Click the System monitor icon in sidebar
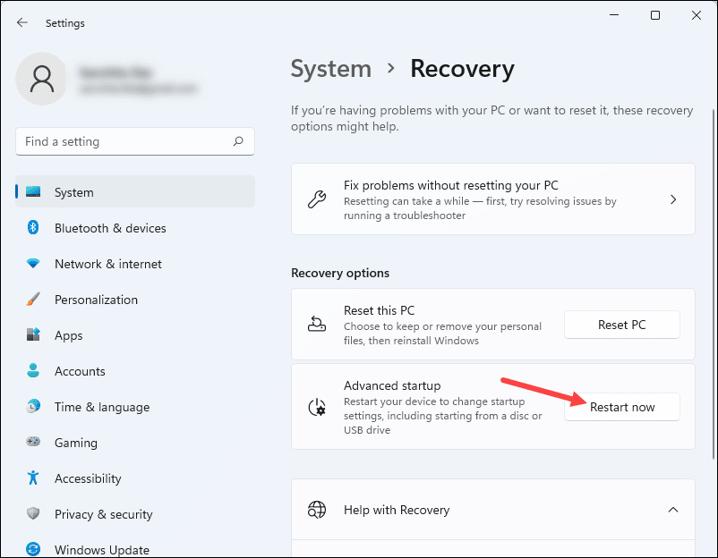Image resolution: width=718 pixels, height=558 pixels. [x=33, y=191]
